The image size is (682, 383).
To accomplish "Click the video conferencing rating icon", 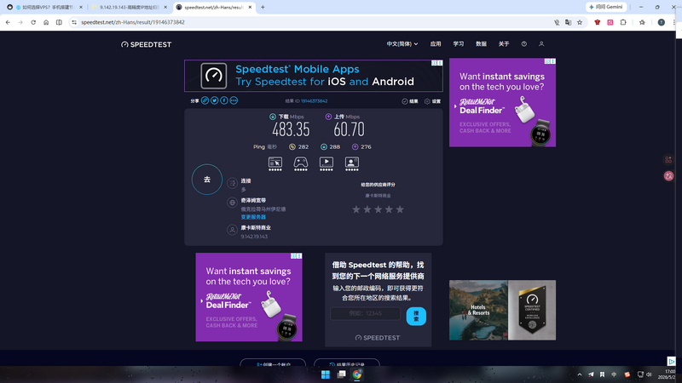I will point(352,163).
